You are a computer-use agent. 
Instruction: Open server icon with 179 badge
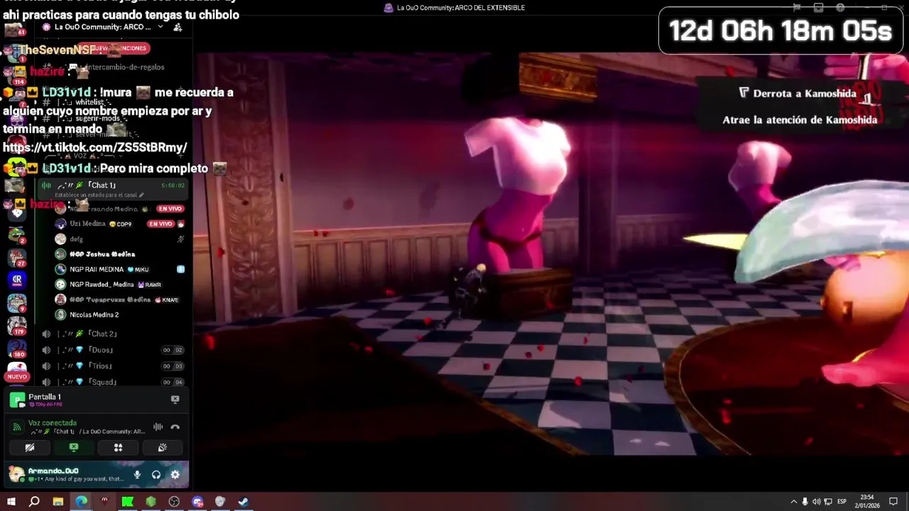[16, 326]
